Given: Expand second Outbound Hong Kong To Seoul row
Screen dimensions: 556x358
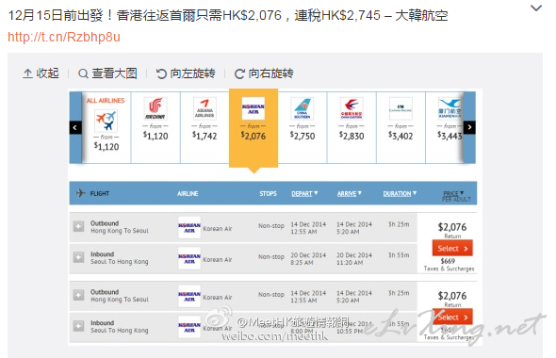Looking at the screenshot, I should 79,295.
